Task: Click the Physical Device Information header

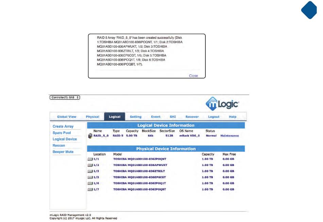Action: pos(166,149)
